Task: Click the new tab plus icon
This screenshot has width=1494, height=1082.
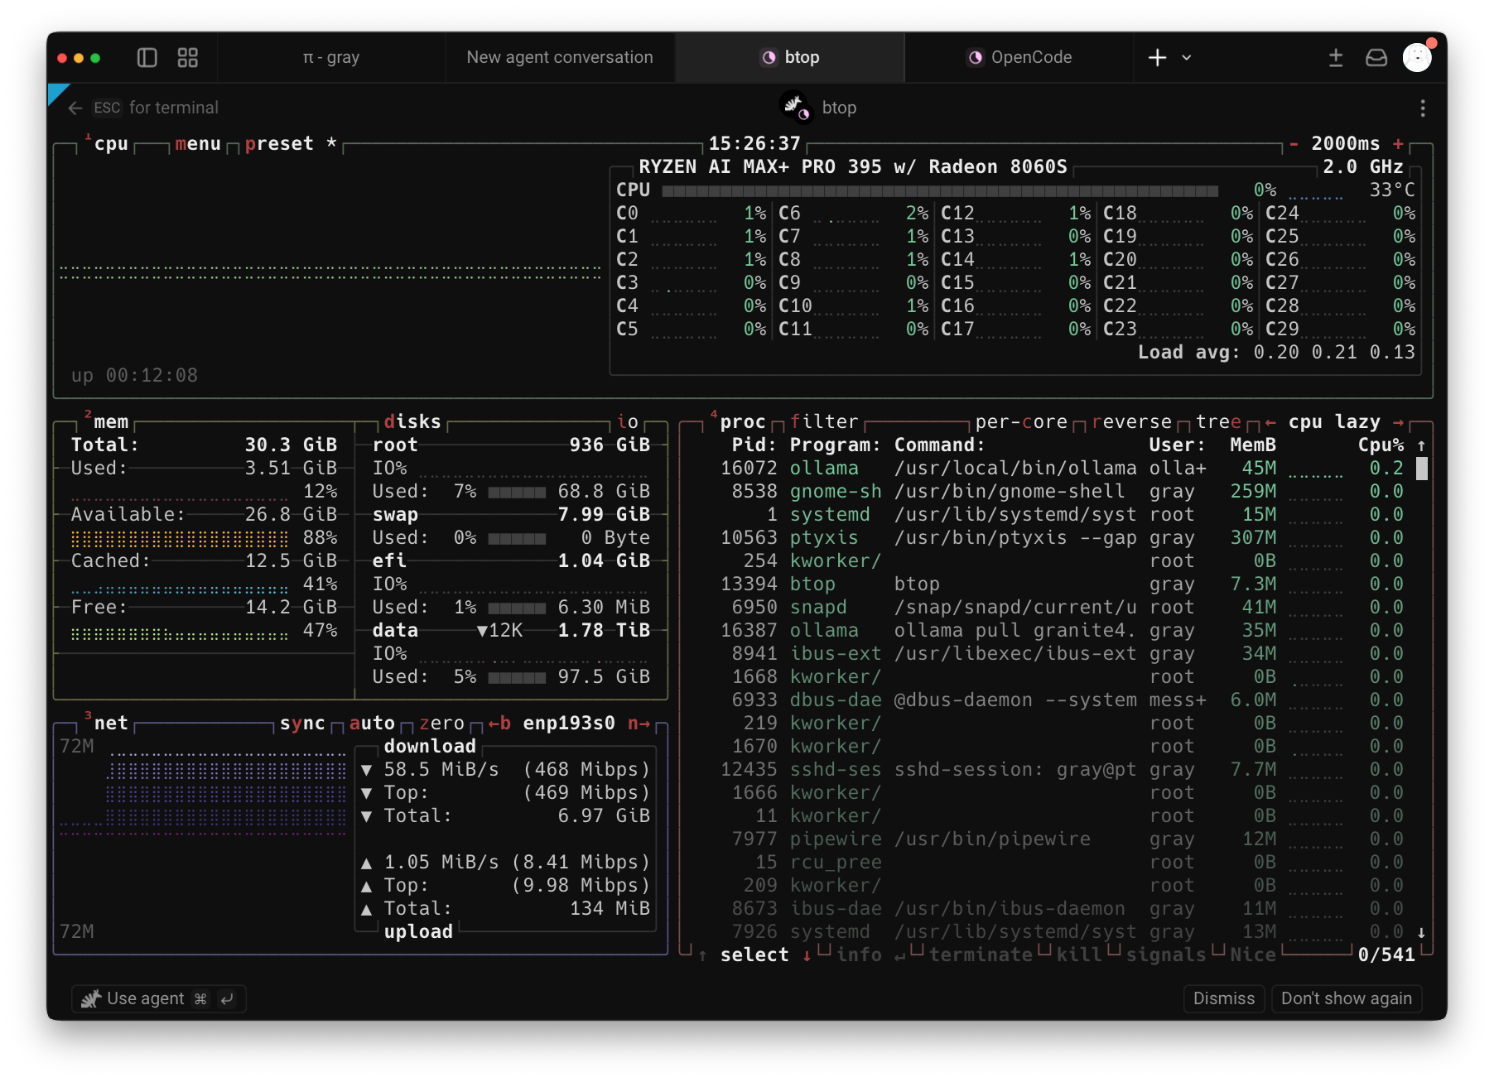Action: 1158,57
